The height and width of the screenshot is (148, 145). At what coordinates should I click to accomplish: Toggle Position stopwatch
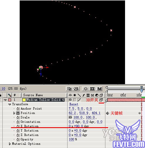pyautogui.click(x=18, y=113)
